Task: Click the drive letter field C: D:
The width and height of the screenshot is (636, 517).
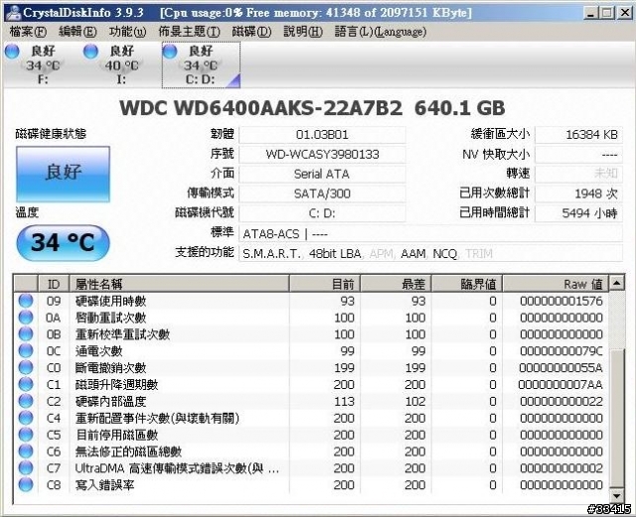Action: click(x=322, y=213)
